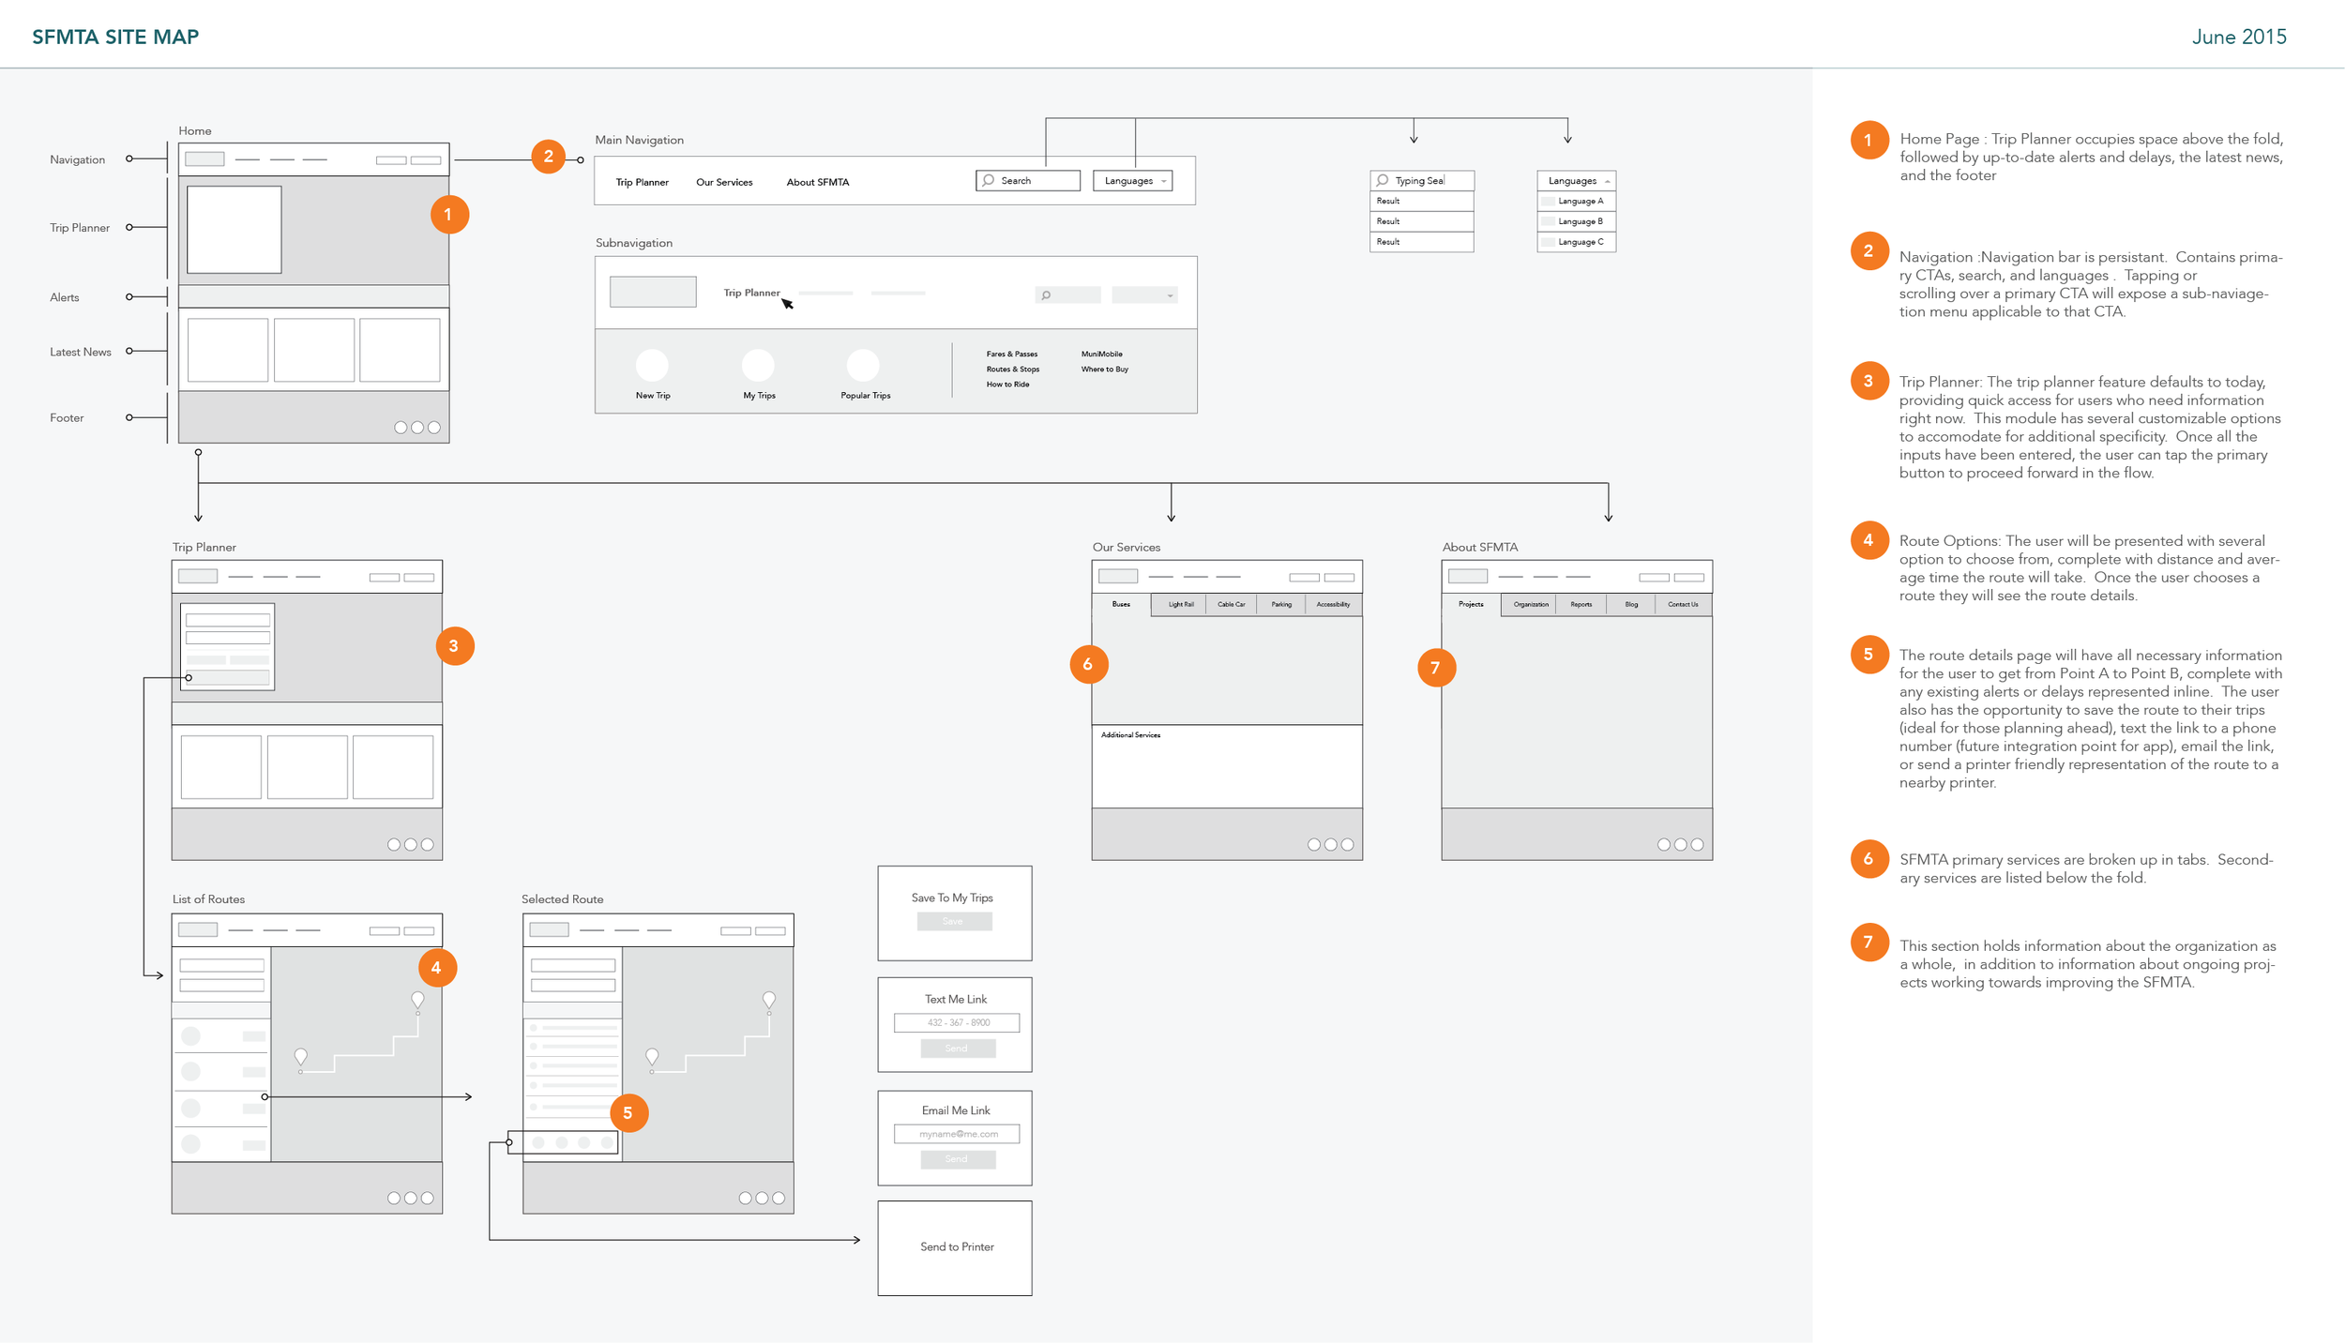The image size is (2345, 1343).
Task: Click the magnifier icon in the Subnavigation search
Action: 1046,295
